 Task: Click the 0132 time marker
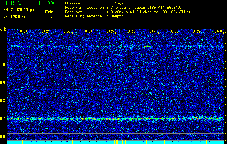coord(45,31)
